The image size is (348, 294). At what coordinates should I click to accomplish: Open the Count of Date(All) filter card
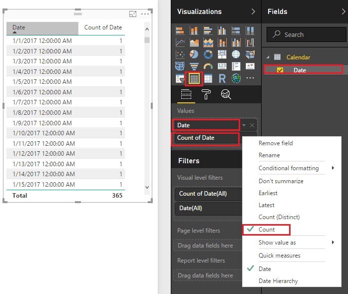208,194
